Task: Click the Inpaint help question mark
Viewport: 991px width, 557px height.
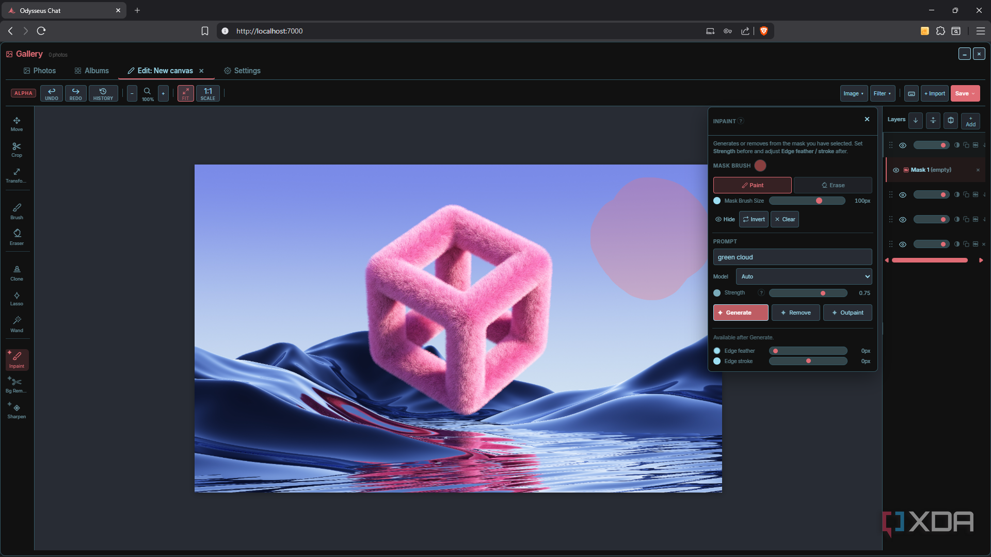Action: 741,121
